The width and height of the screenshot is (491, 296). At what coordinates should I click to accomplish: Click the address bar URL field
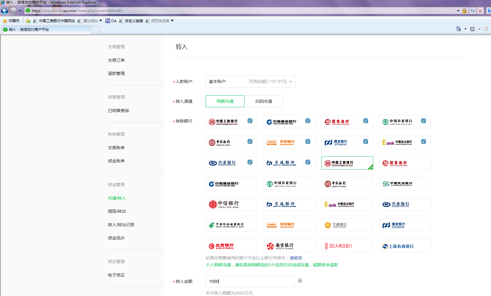(x=240, y=11)
